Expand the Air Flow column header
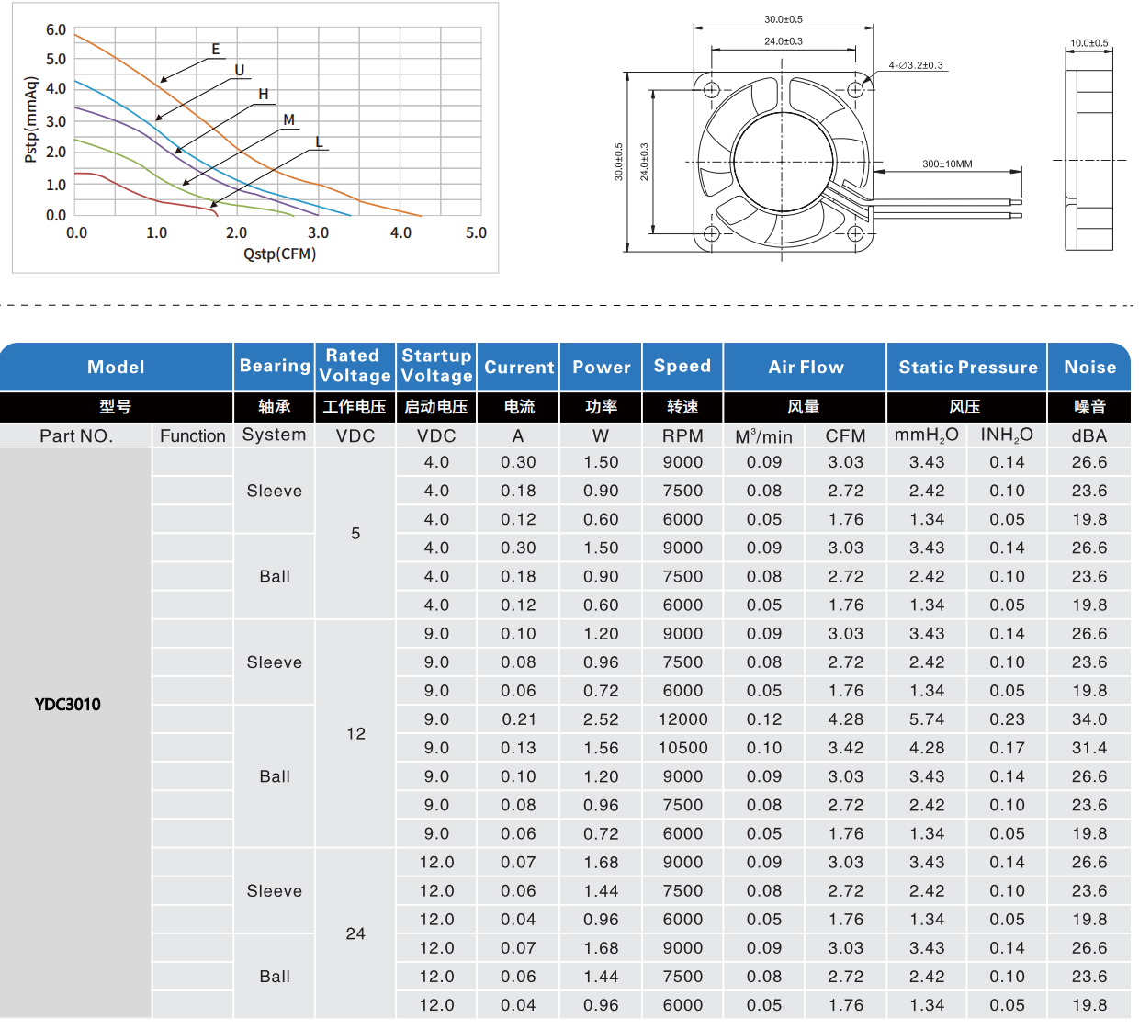 coord(806,367)
